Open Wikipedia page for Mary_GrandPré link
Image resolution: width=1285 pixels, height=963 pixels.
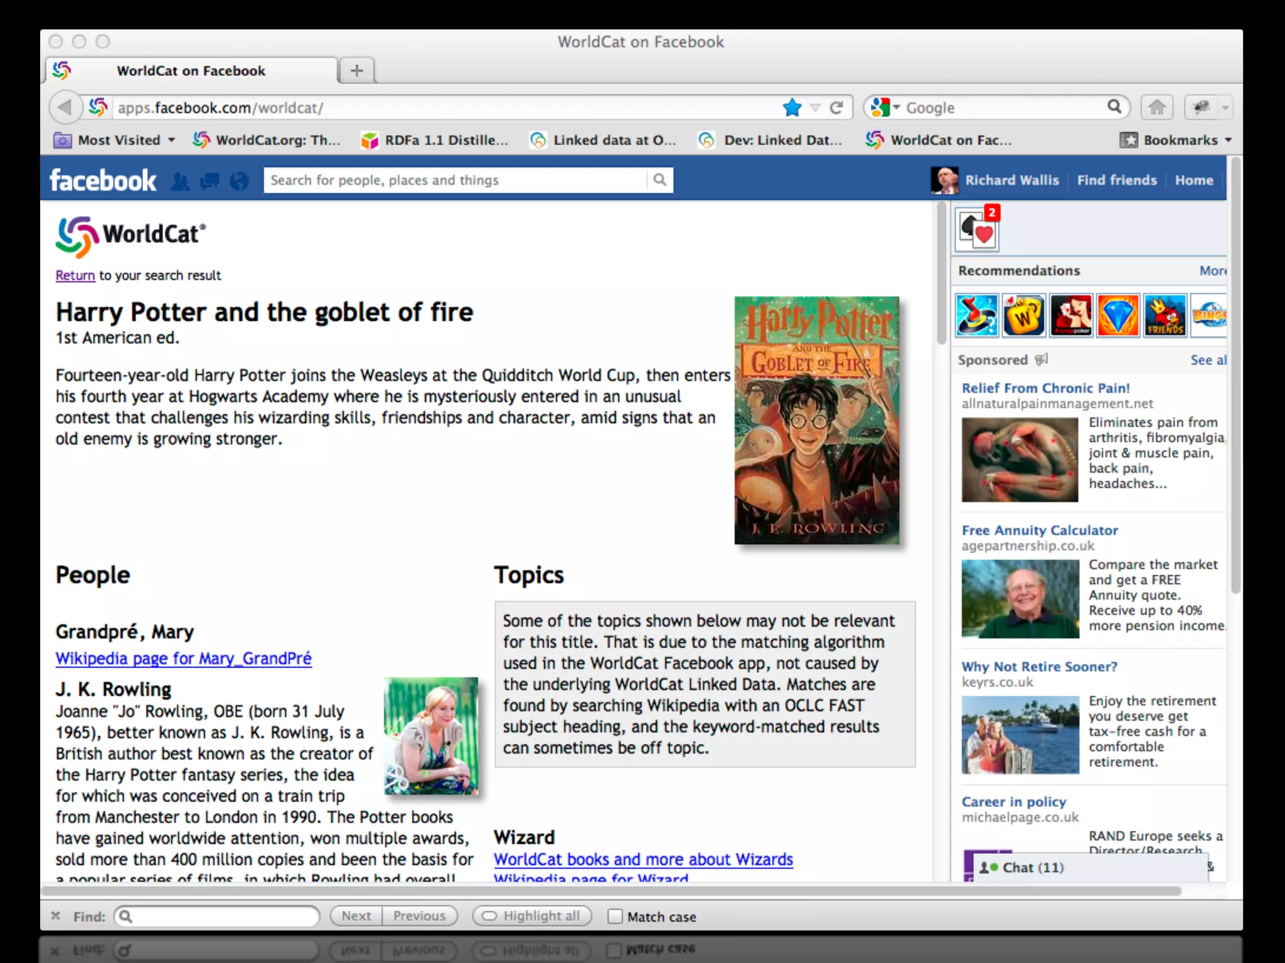coord(183,658)
